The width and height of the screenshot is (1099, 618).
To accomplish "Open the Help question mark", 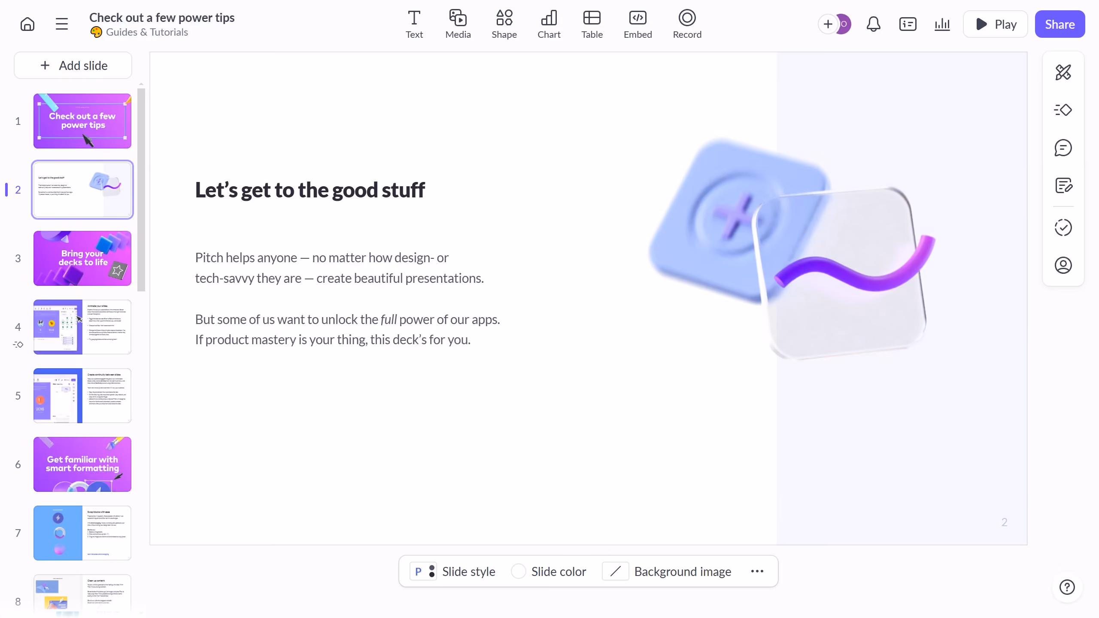I will tap(1067, 587).
